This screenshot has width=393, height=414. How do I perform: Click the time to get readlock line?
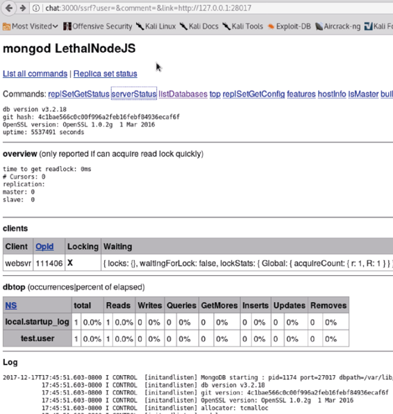point(47,169)
